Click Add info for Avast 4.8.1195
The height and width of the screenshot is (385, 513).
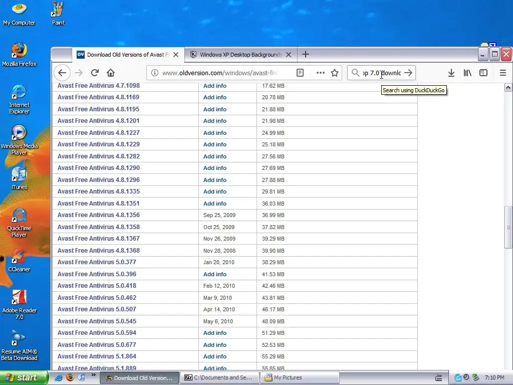point(214,109)
